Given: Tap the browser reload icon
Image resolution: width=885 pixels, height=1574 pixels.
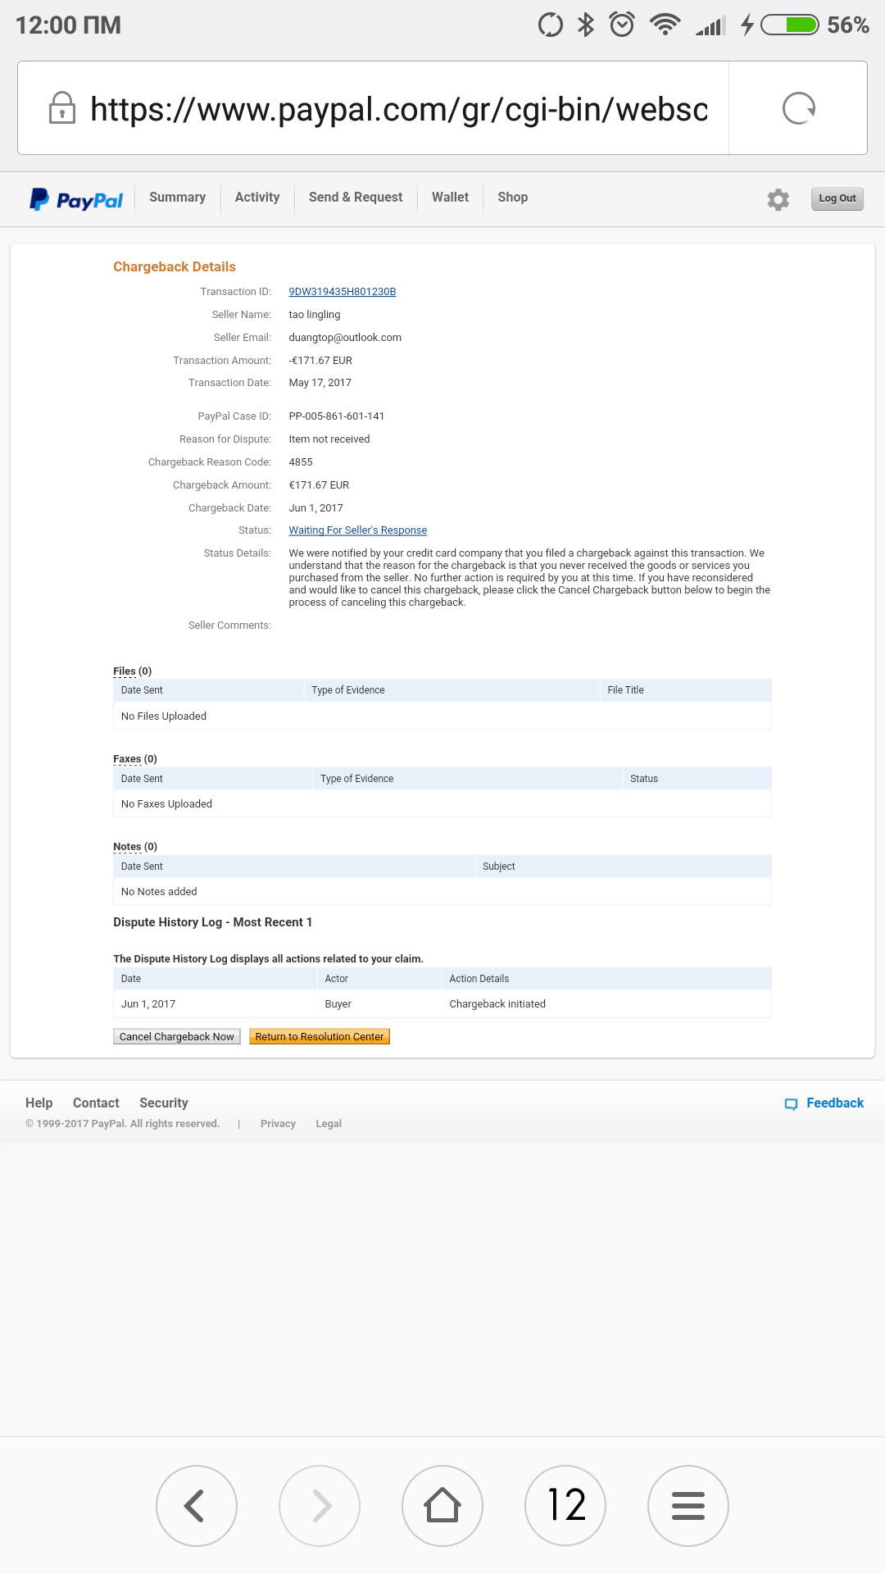Looking at the screenshot, I should click(798, 108).
